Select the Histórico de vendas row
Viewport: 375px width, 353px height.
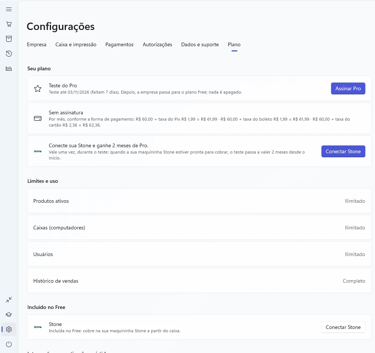(x=199, y=281)
